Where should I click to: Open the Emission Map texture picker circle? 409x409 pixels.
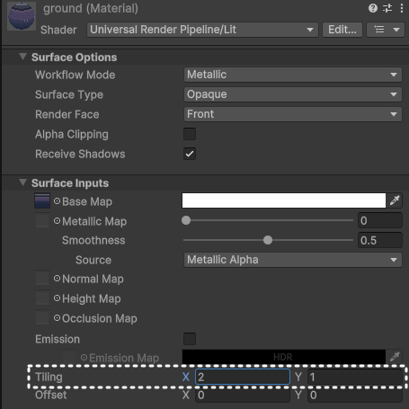[x=84, y=358]
